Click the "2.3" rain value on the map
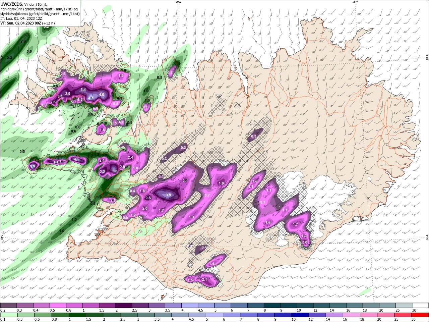Screen dimensions: 429x322 pyautogui.click(x=9, y=58)
